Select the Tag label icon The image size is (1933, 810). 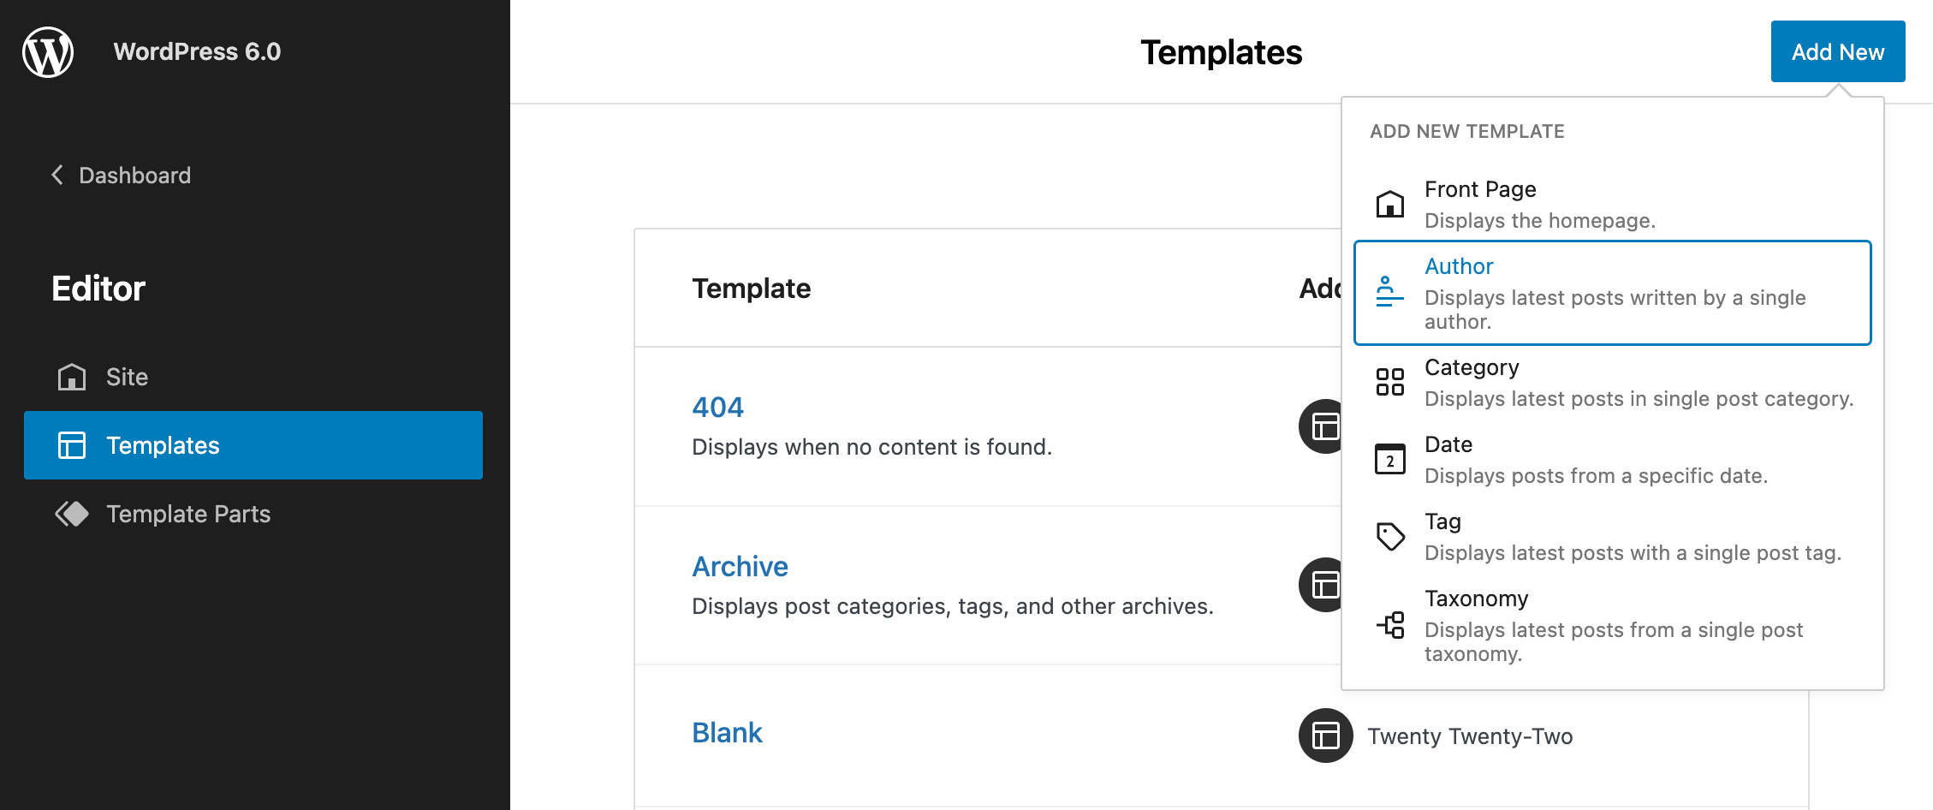coord(1389,536)
